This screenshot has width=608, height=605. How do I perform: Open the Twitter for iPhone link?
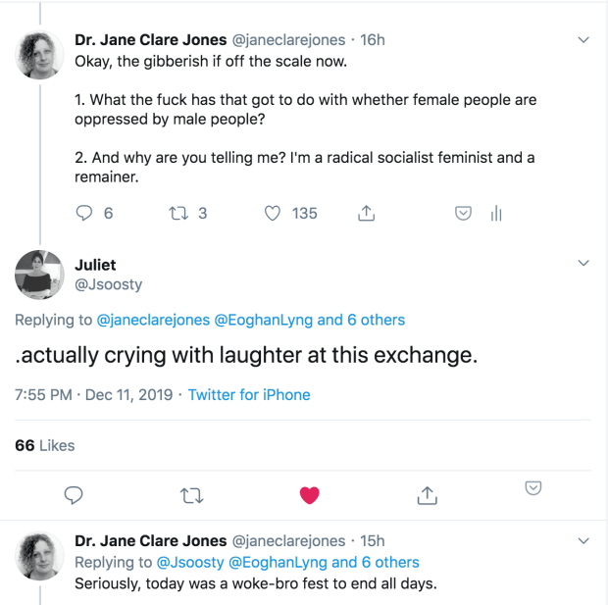pyautogui.click(x=249, y=395)
